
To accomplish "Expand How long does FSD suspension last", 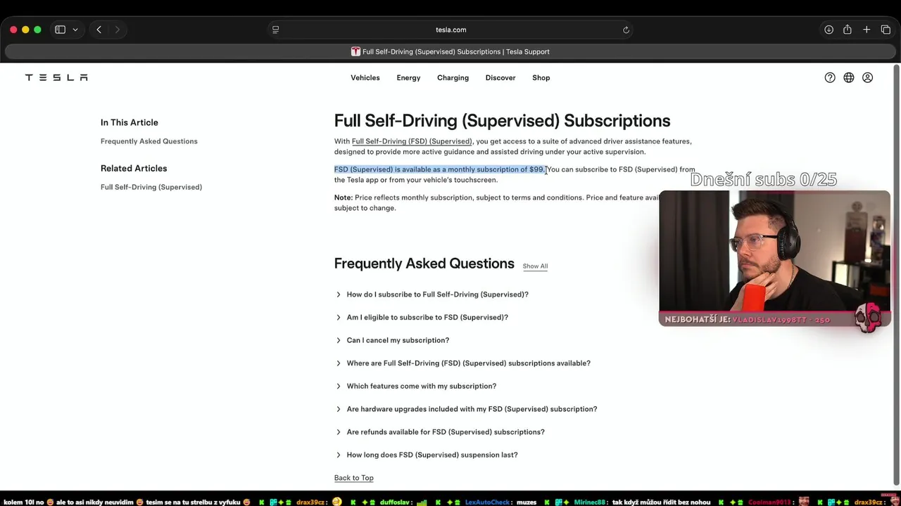I will click(426, 455).
